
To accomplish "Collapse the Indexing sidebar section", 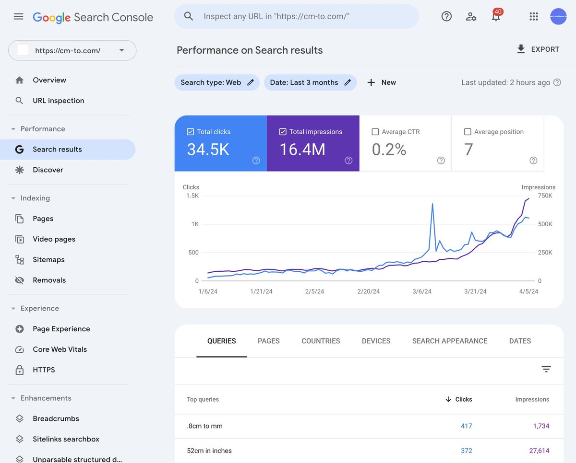I will point(13,198).
